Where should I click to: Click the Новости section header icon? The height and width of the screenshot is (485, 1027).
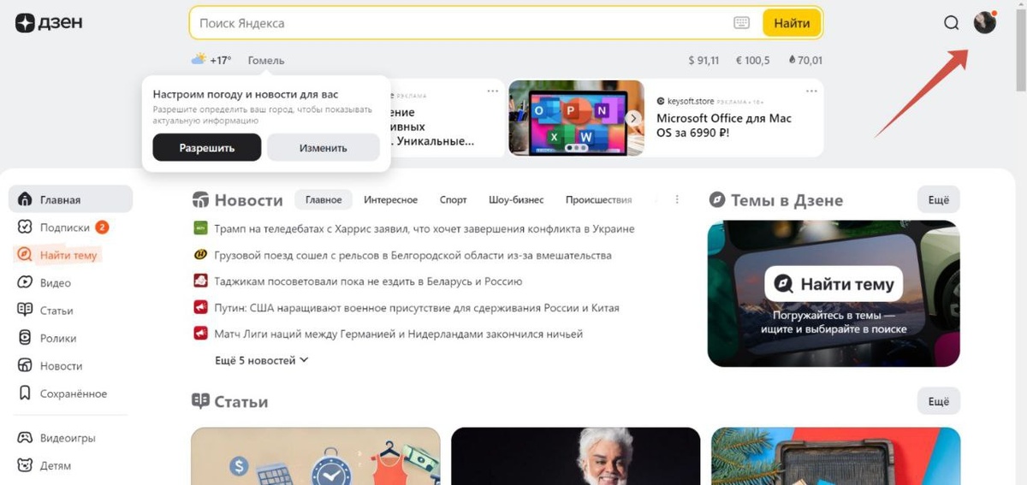pos(200,200)
